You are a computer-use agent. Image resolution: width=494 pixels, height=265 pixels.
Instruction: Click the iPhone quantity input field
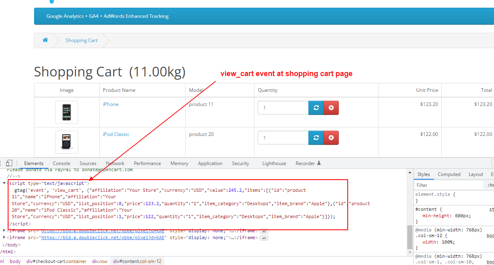click(x=283, y=108)
